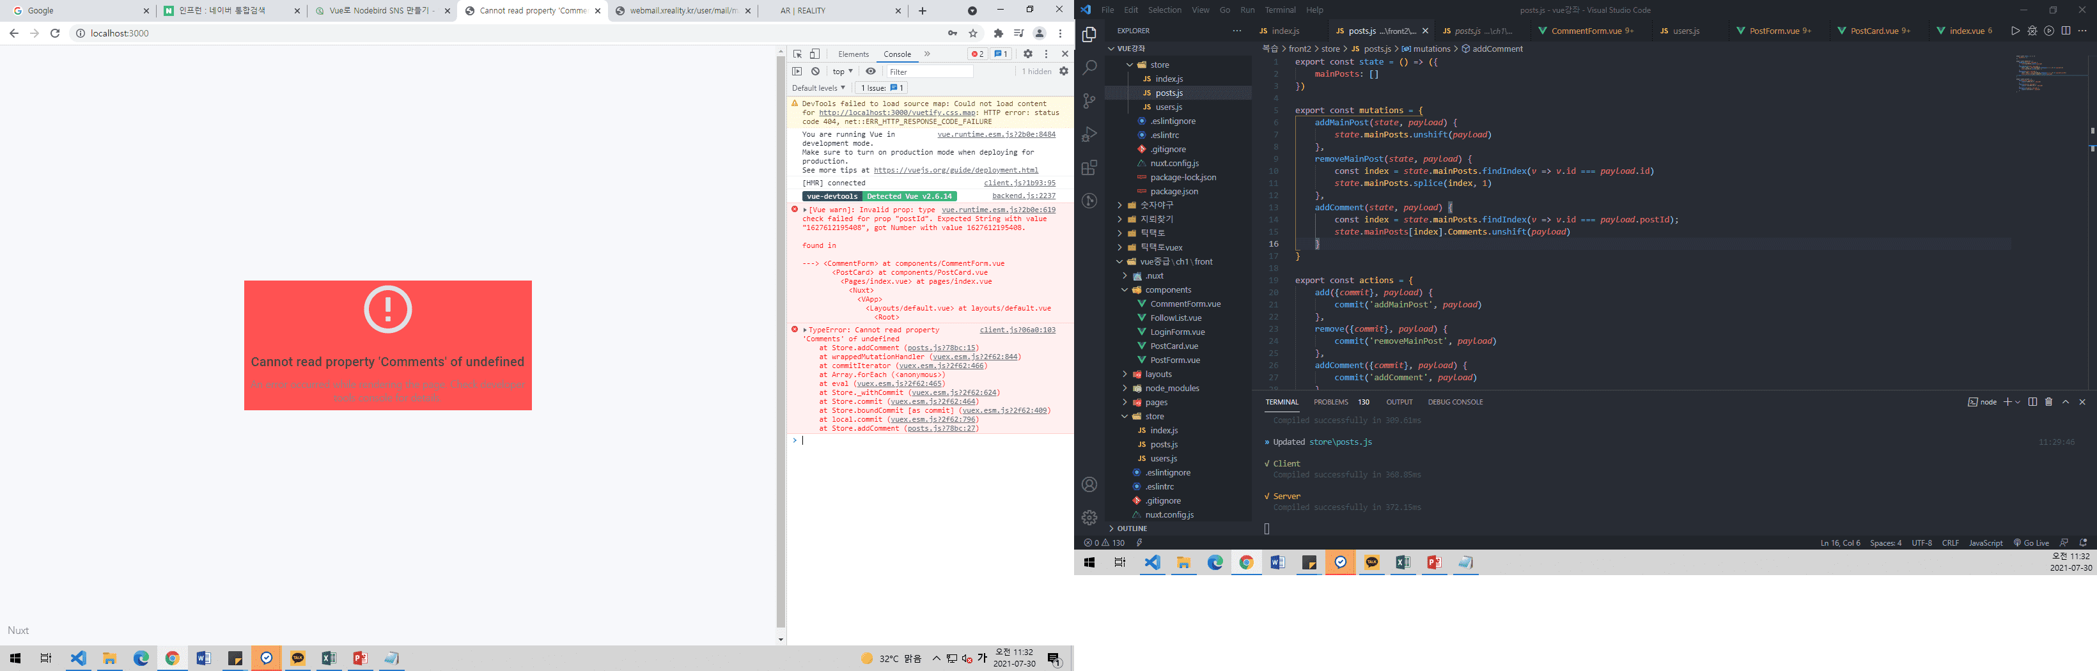2097x671 pixels.
Task: Click 'Go Live' in the status bar
Action: coord(2031,543)
